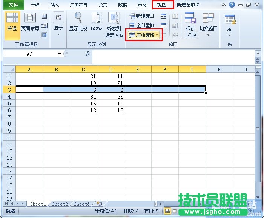Switch to the 公式 formulas tab
The width and height of the screenshot is (264, 218).
coord(103,5)
